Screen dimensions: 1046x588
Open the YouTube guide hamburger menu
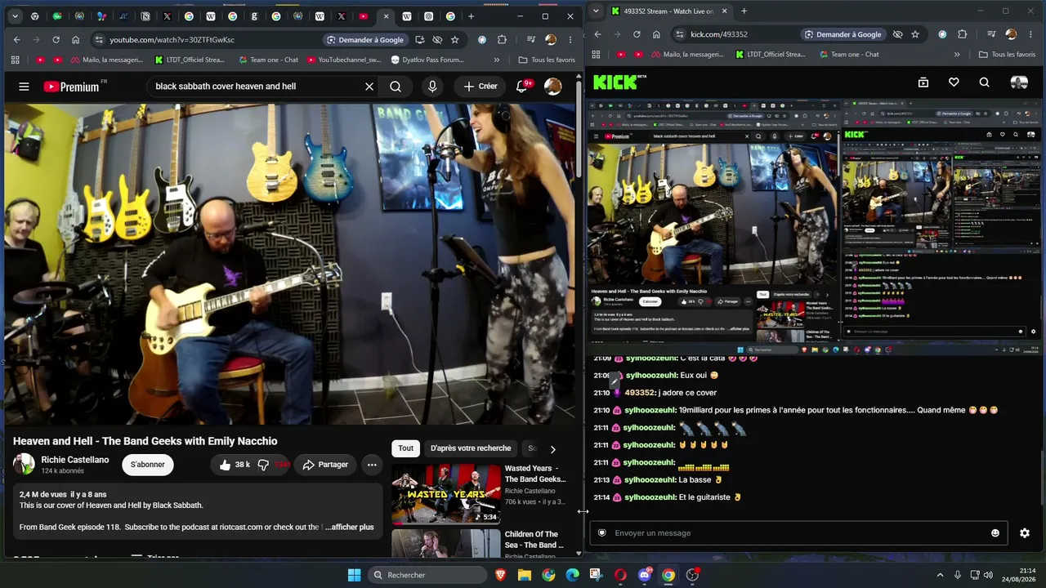point(24,87)
